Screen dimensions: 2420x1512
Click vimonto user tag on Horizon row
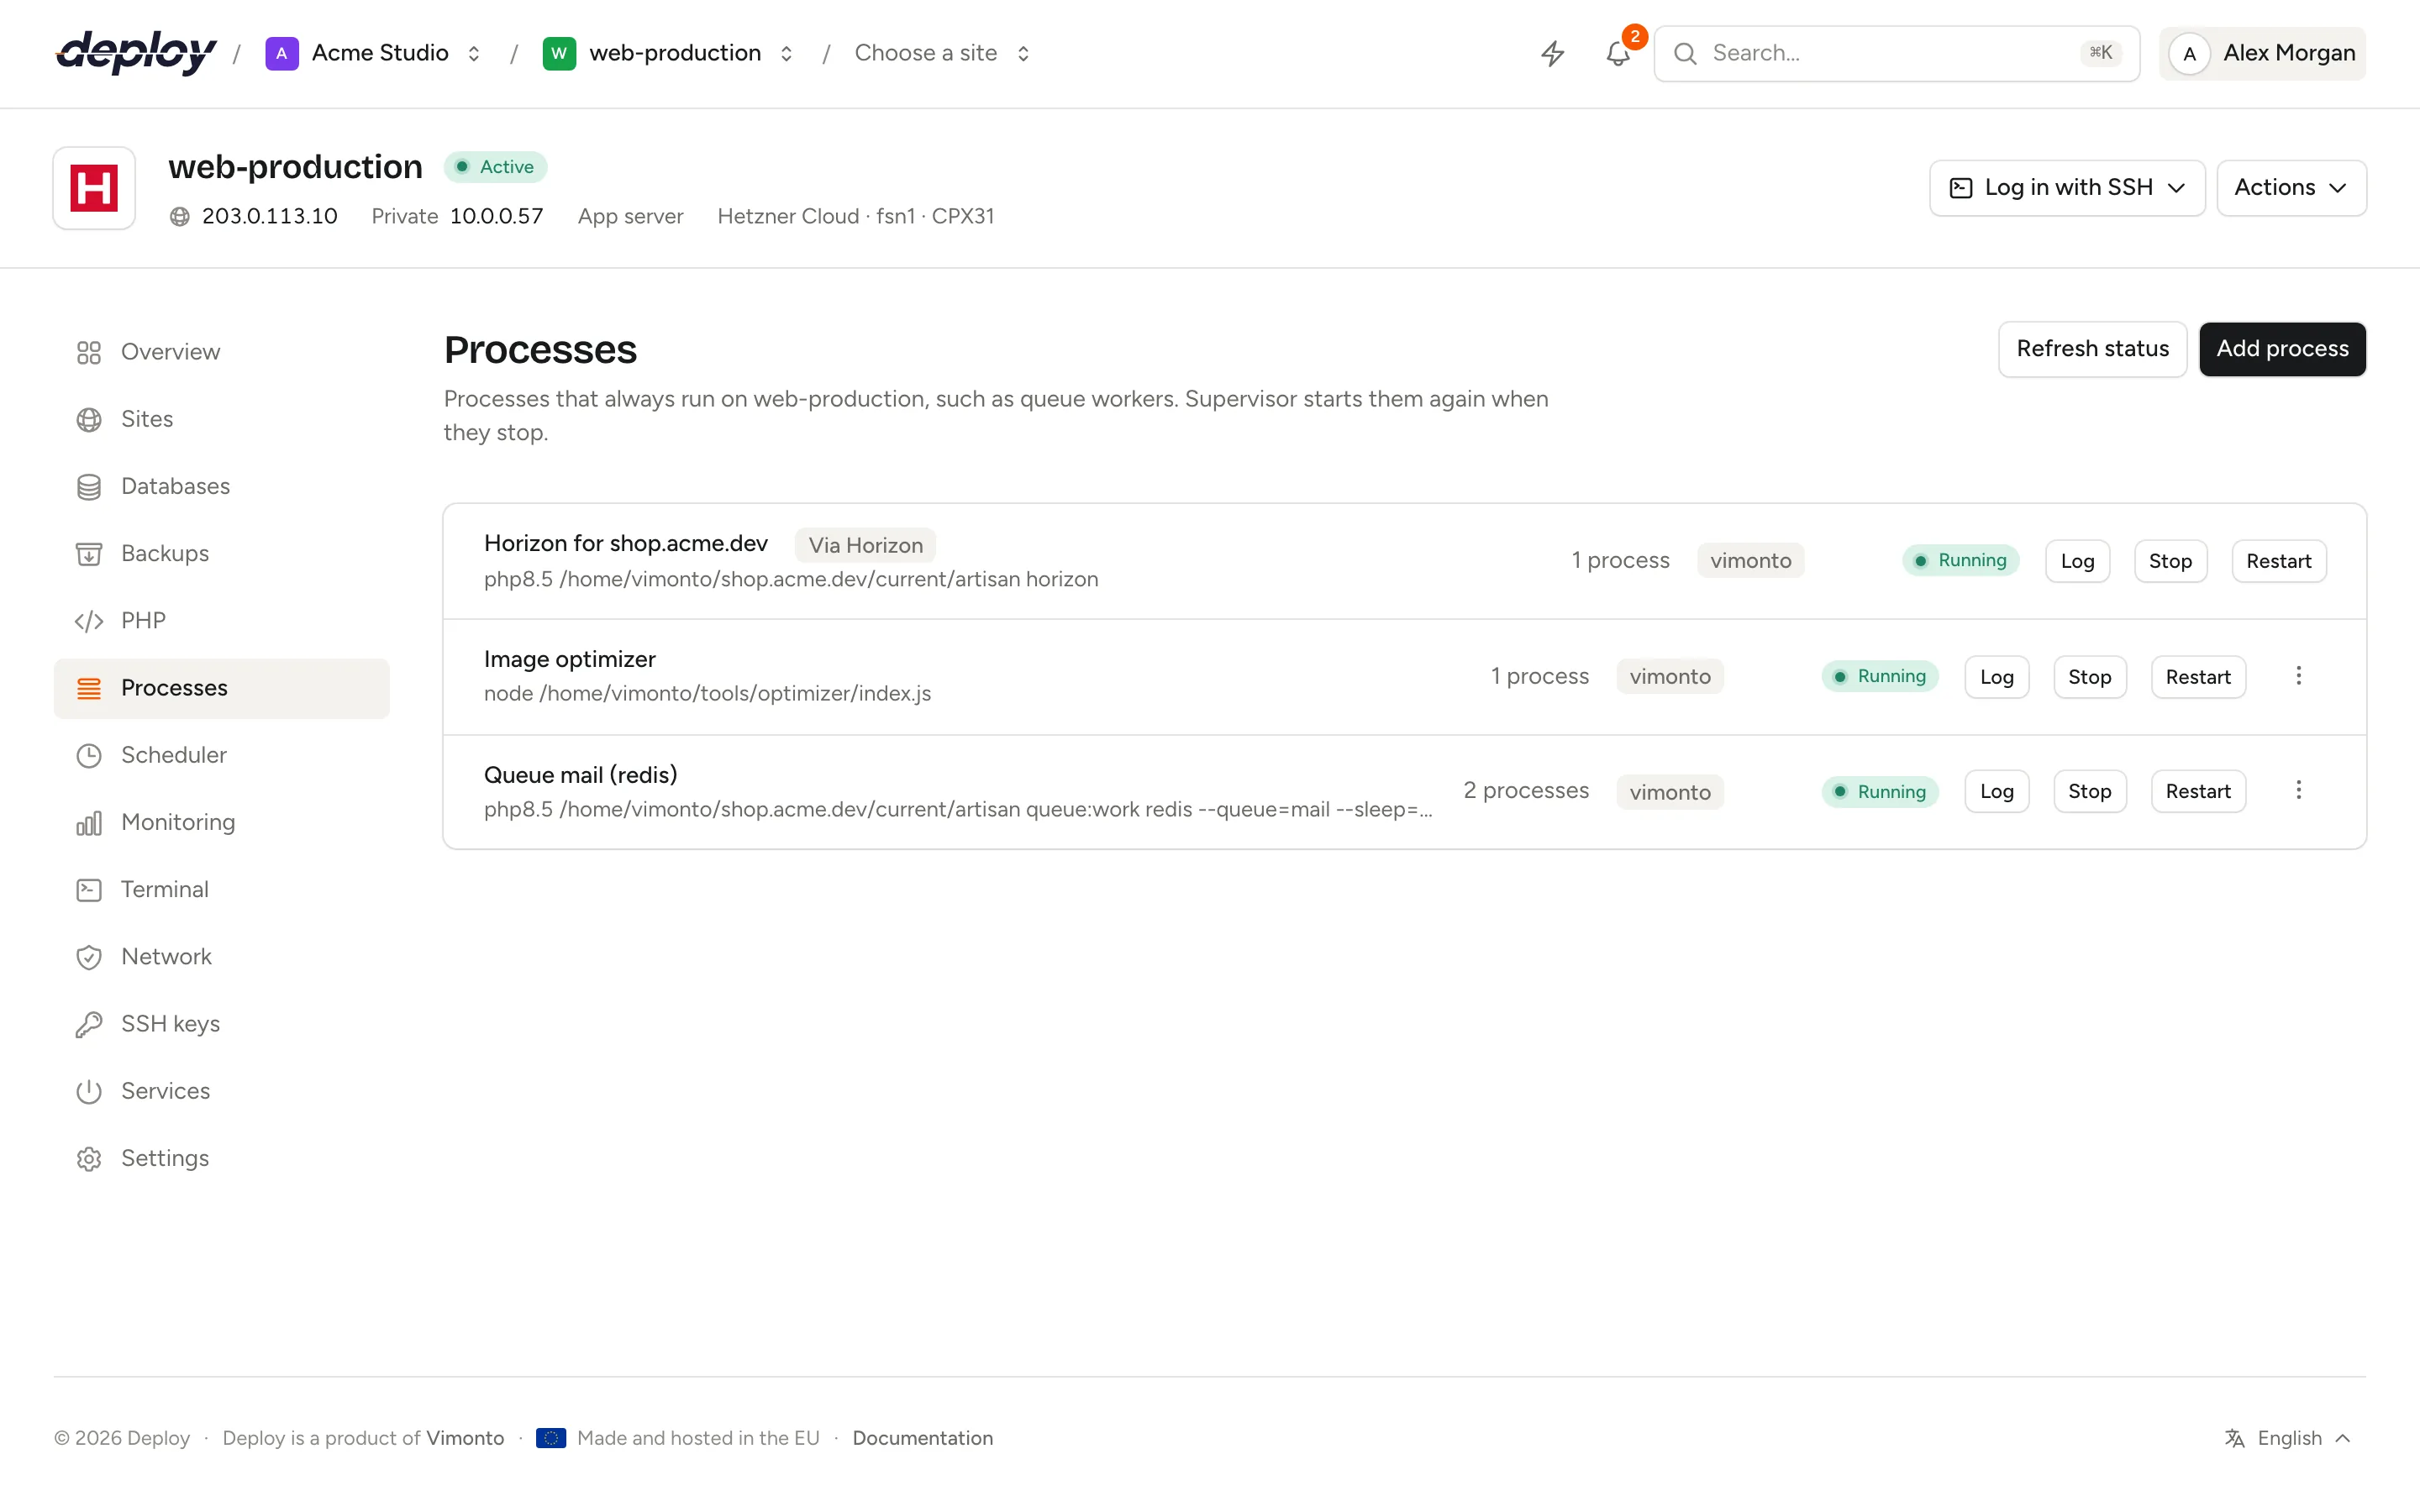coord(1750,561)
